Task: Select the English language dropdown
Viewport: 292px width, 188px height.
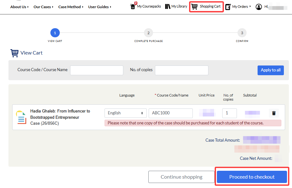Action: click(126, 113)
